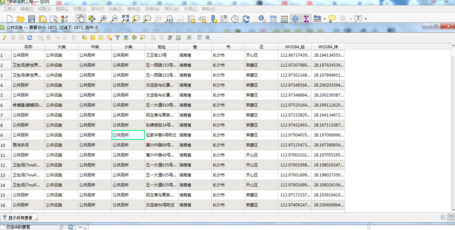Open Select by Expression in table toolbar
455x230 pixels.
84,38
